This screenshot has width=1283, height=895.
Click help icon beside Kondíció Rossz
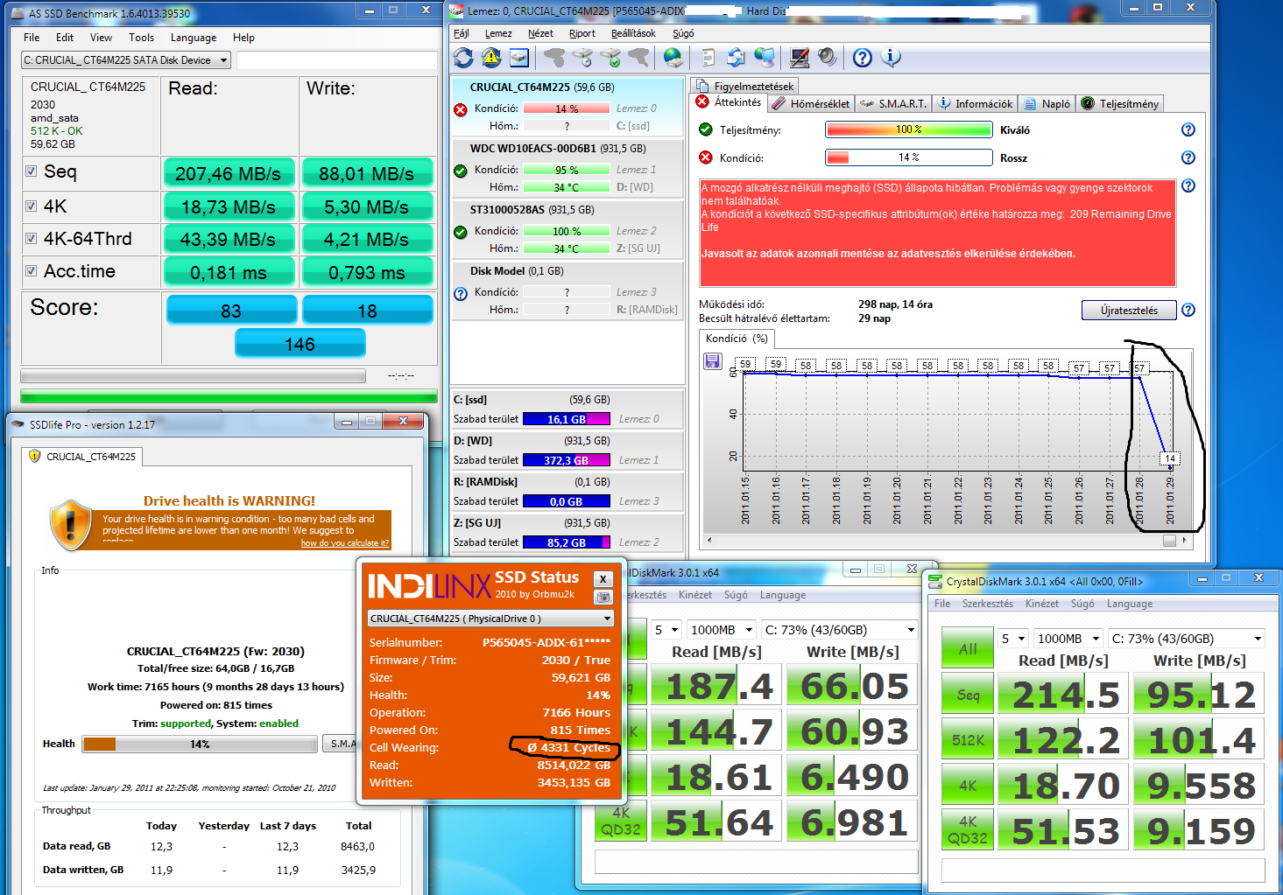click(1188, 157)
